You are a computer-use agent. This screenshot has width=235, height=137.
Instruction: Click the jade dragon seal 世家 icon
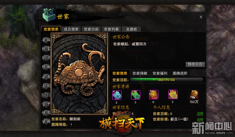click(x=48, y=15)
